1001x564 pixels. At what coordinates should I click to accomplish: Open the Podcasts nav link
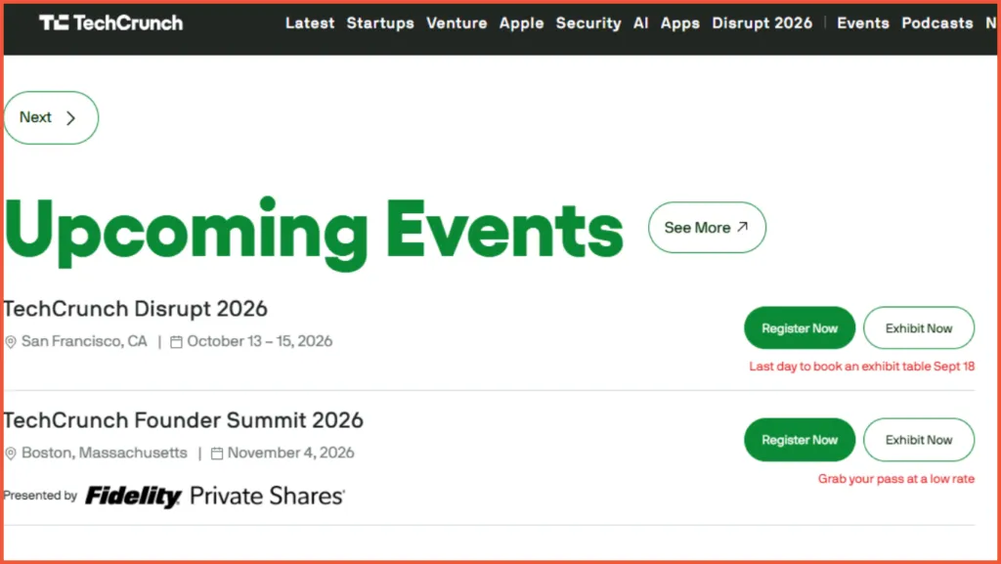pos(937,22)
